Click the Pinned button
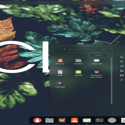The width and height of the screenshot is (125, 125). [98, 55]
